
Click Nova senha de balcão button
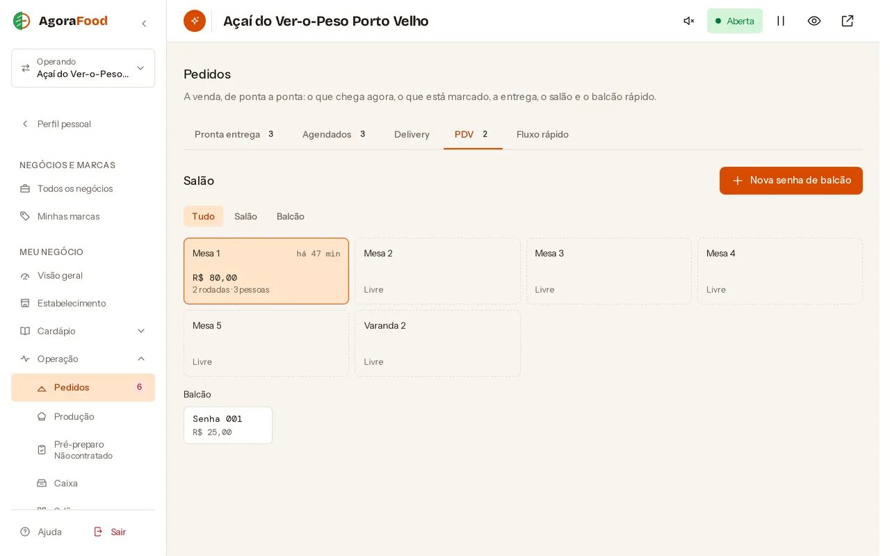click(x=791, y=181)
